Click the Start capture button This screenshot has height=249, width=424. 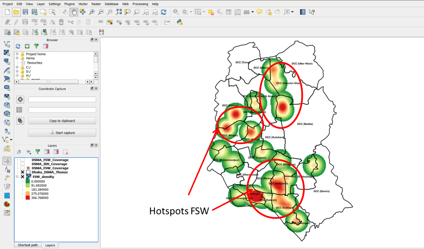click(x=62, y=133)
